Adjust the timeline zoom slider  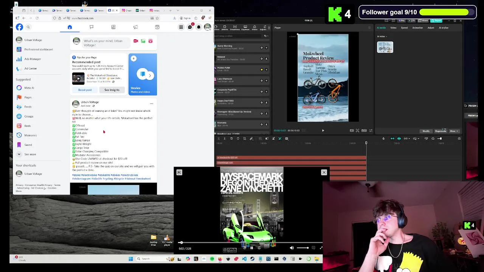coord(439,139)
